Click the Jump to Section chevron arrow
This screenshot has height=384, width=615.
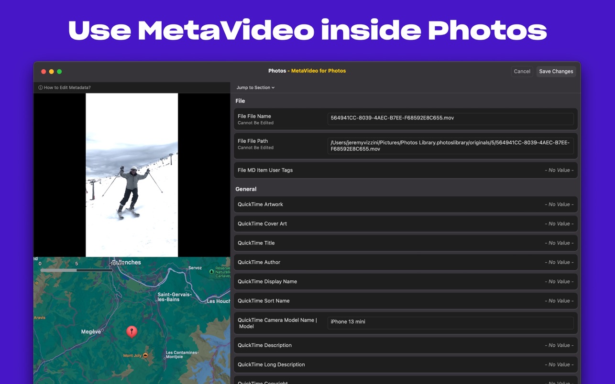point(273,88)
